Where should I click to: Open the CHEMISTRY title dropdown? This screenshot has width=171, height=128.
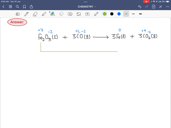87,7
